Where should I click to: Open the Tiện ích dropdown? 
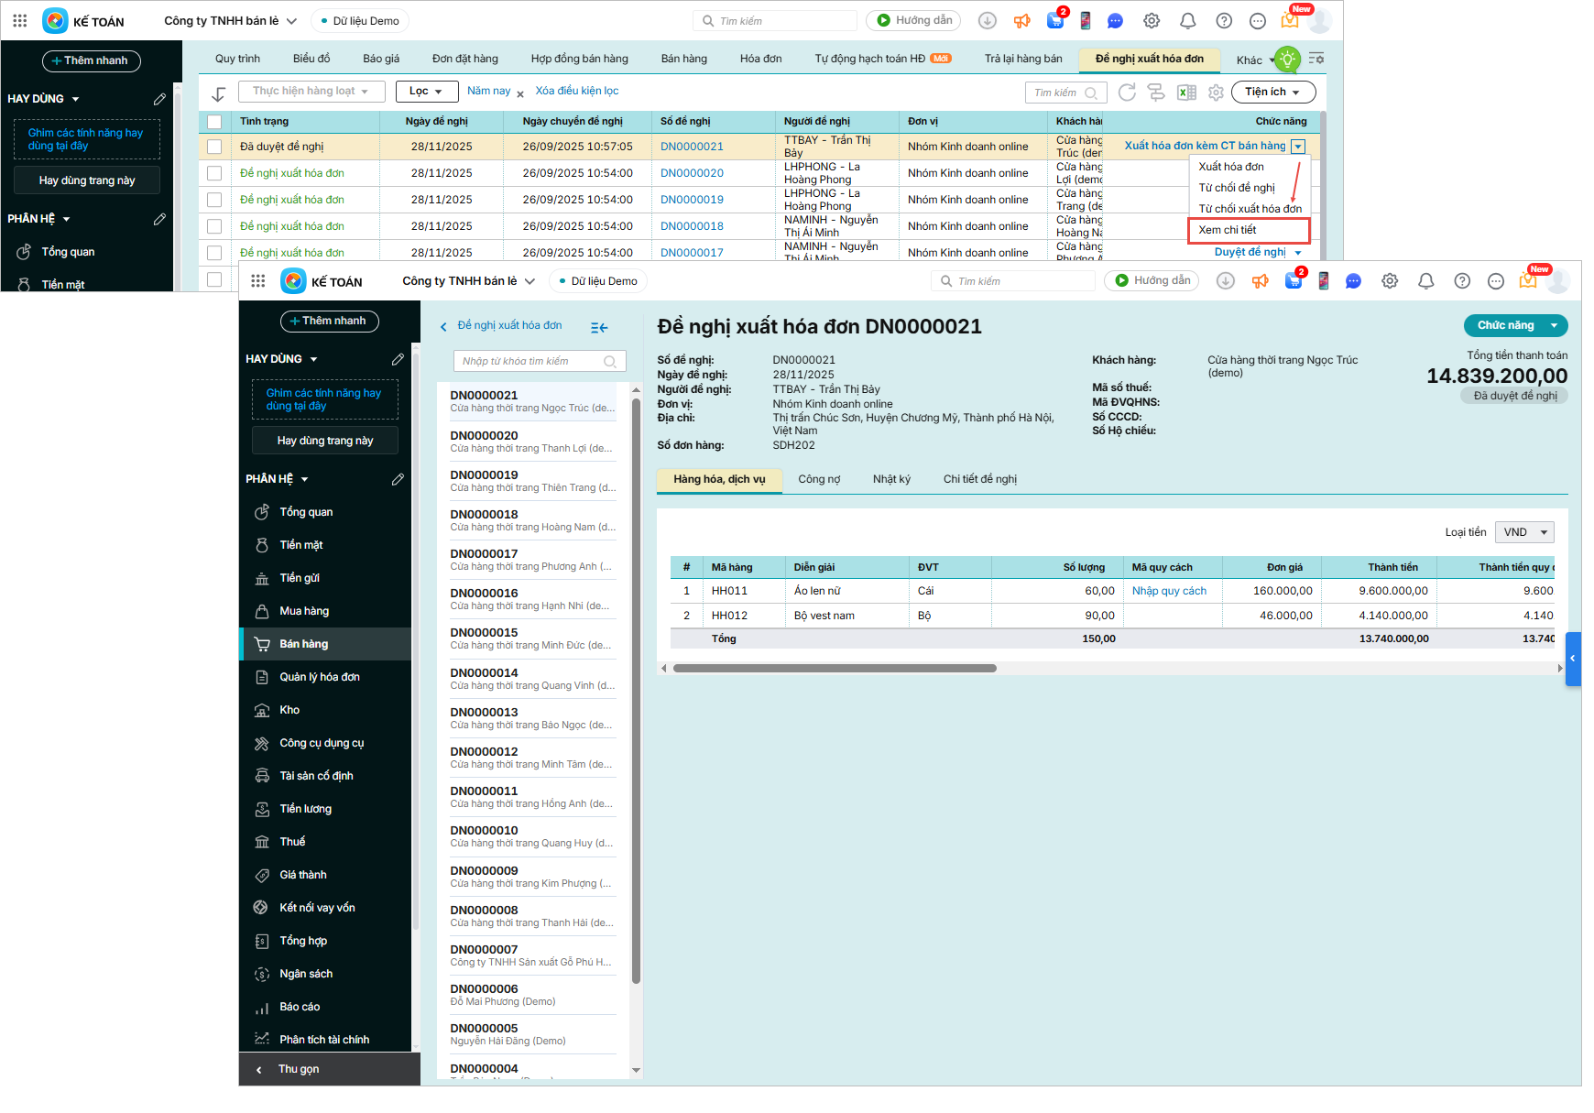click(1272, 93)
